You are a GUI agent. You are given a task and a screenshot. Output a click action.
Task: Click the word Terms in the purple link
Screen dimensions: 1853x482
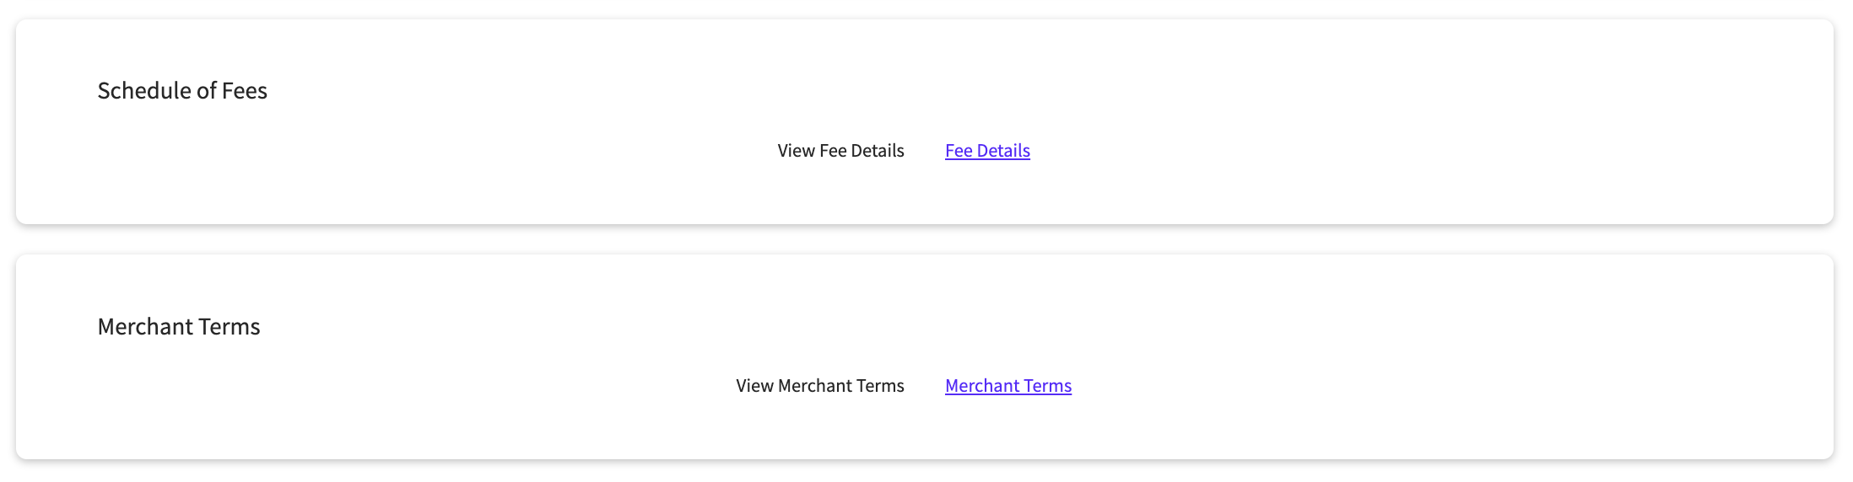point(1047,386)
